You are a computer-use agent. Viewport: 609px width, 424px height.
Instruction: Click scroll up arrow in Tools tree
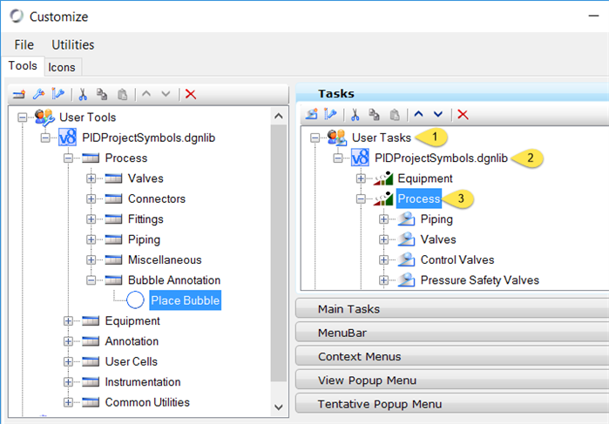[279, 116]
